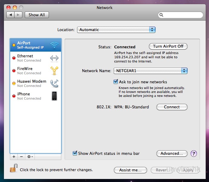Open the Advanced settings button
The width and height of the screenshot is (209, 182).
tap(172, 154)
